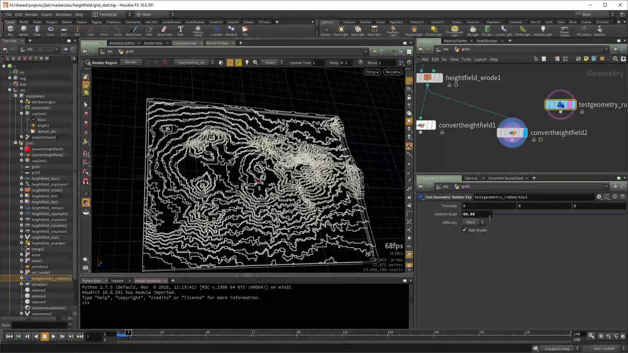Open the Render menu in the menu bar
Screen dimensions: 628x353
coord(31,14)
